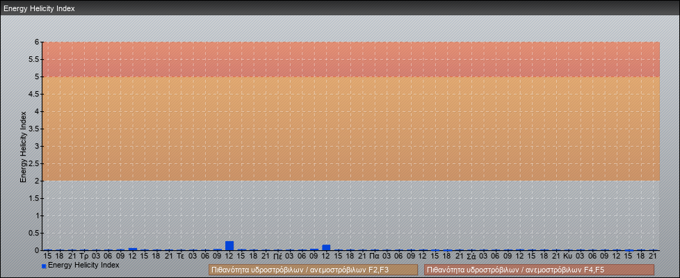This screenshot has height=278, width=680.
Task: Click the blue Energy Helicity Index legend marker
Action: click(x=44, y=266)
